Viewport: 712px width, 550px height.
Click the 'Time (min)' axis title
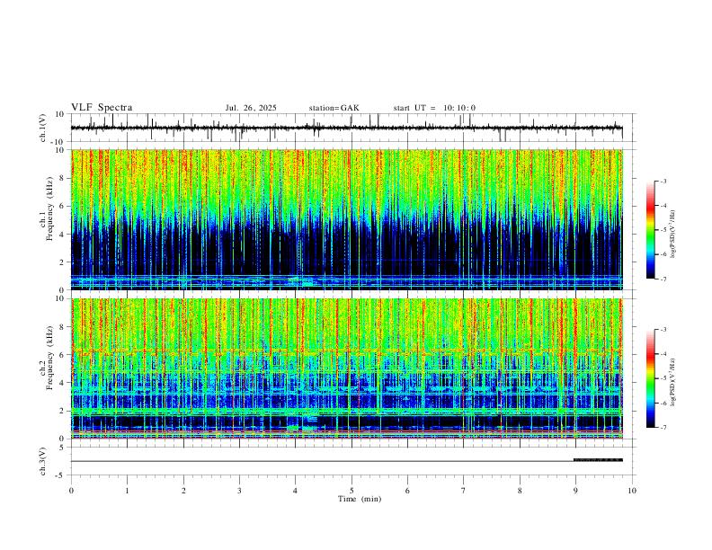coord(360,499)
